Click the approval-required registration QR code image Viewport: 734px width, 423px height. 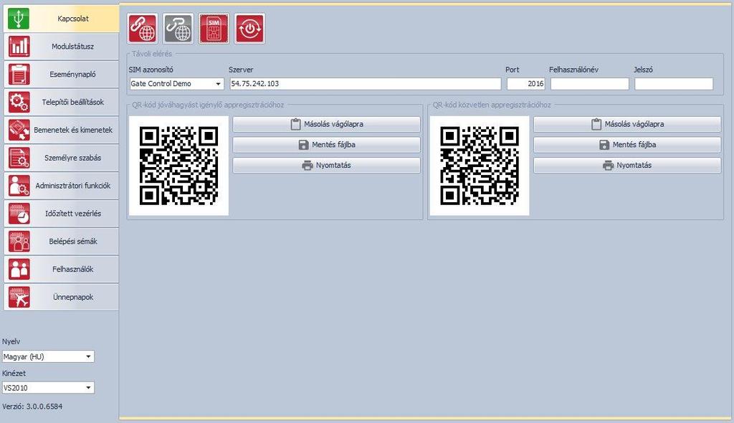tap(178, 166)
